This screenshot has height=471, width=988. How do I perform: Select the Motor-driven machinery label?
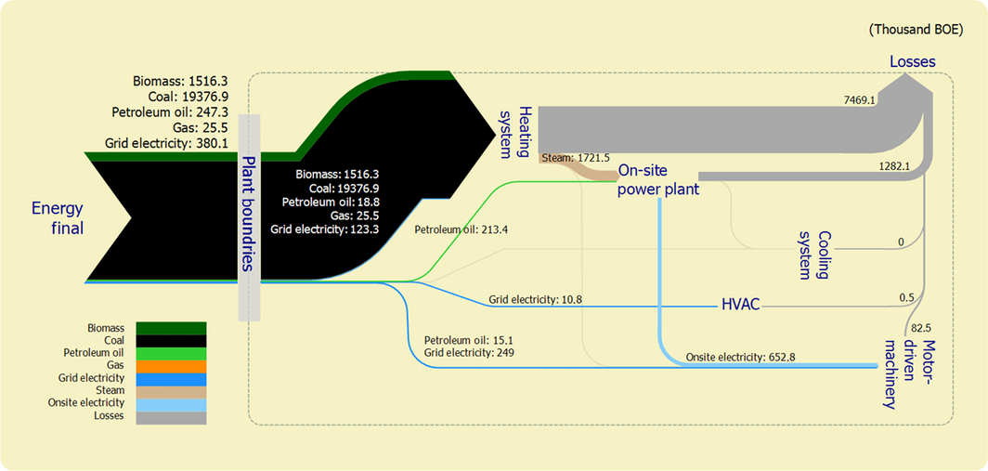897,371
